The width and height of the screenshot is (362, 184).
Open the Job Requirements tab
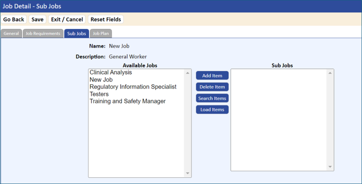43,33
